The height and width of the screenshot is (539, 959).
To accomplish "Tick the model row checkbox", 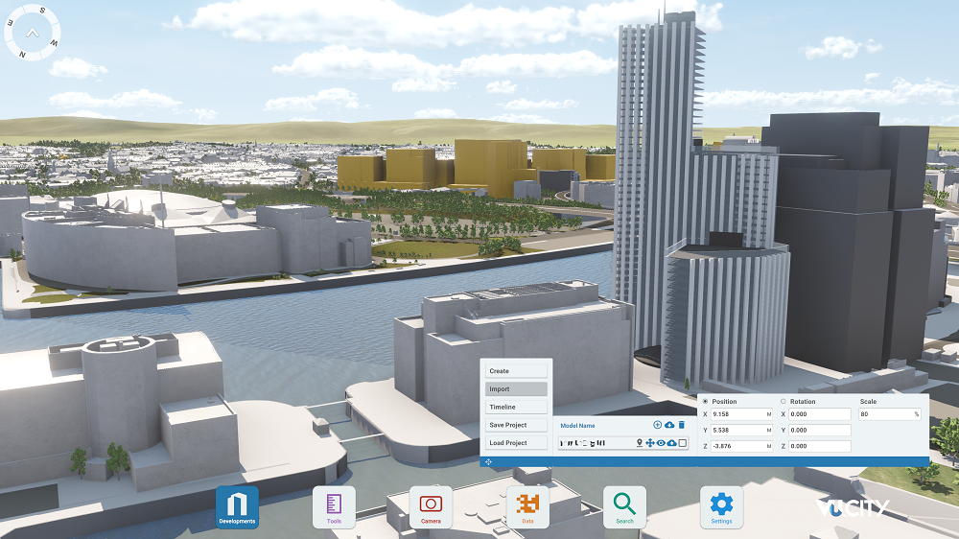I will coord(683,442).
